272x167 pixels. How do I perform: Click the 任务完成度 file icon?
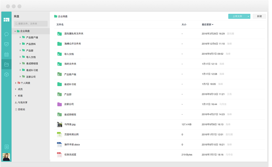point(59,155)
